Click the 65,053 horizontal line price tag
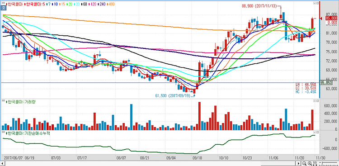 (326, 83)
